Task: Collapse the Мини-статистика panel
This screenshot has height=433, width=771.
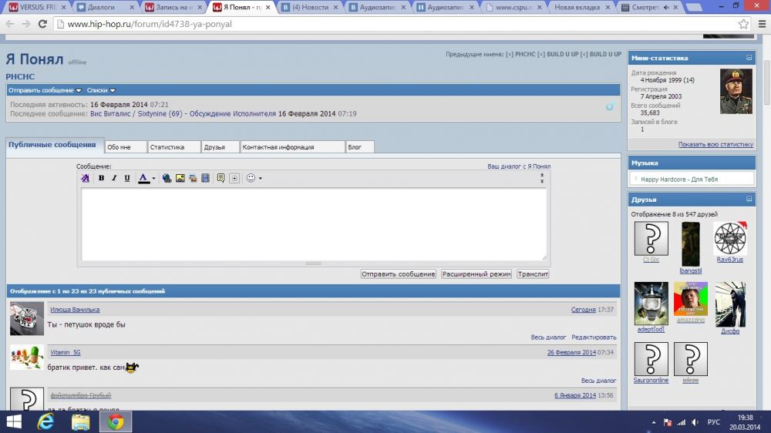Action: [x=749, y=58]
